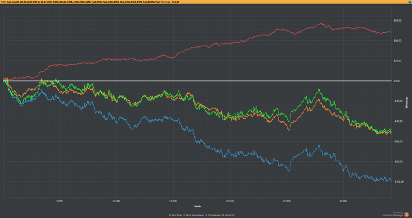Toggle the Showdown series in legend
Screen dimensions: 412x218
click(x=213, y=215)
